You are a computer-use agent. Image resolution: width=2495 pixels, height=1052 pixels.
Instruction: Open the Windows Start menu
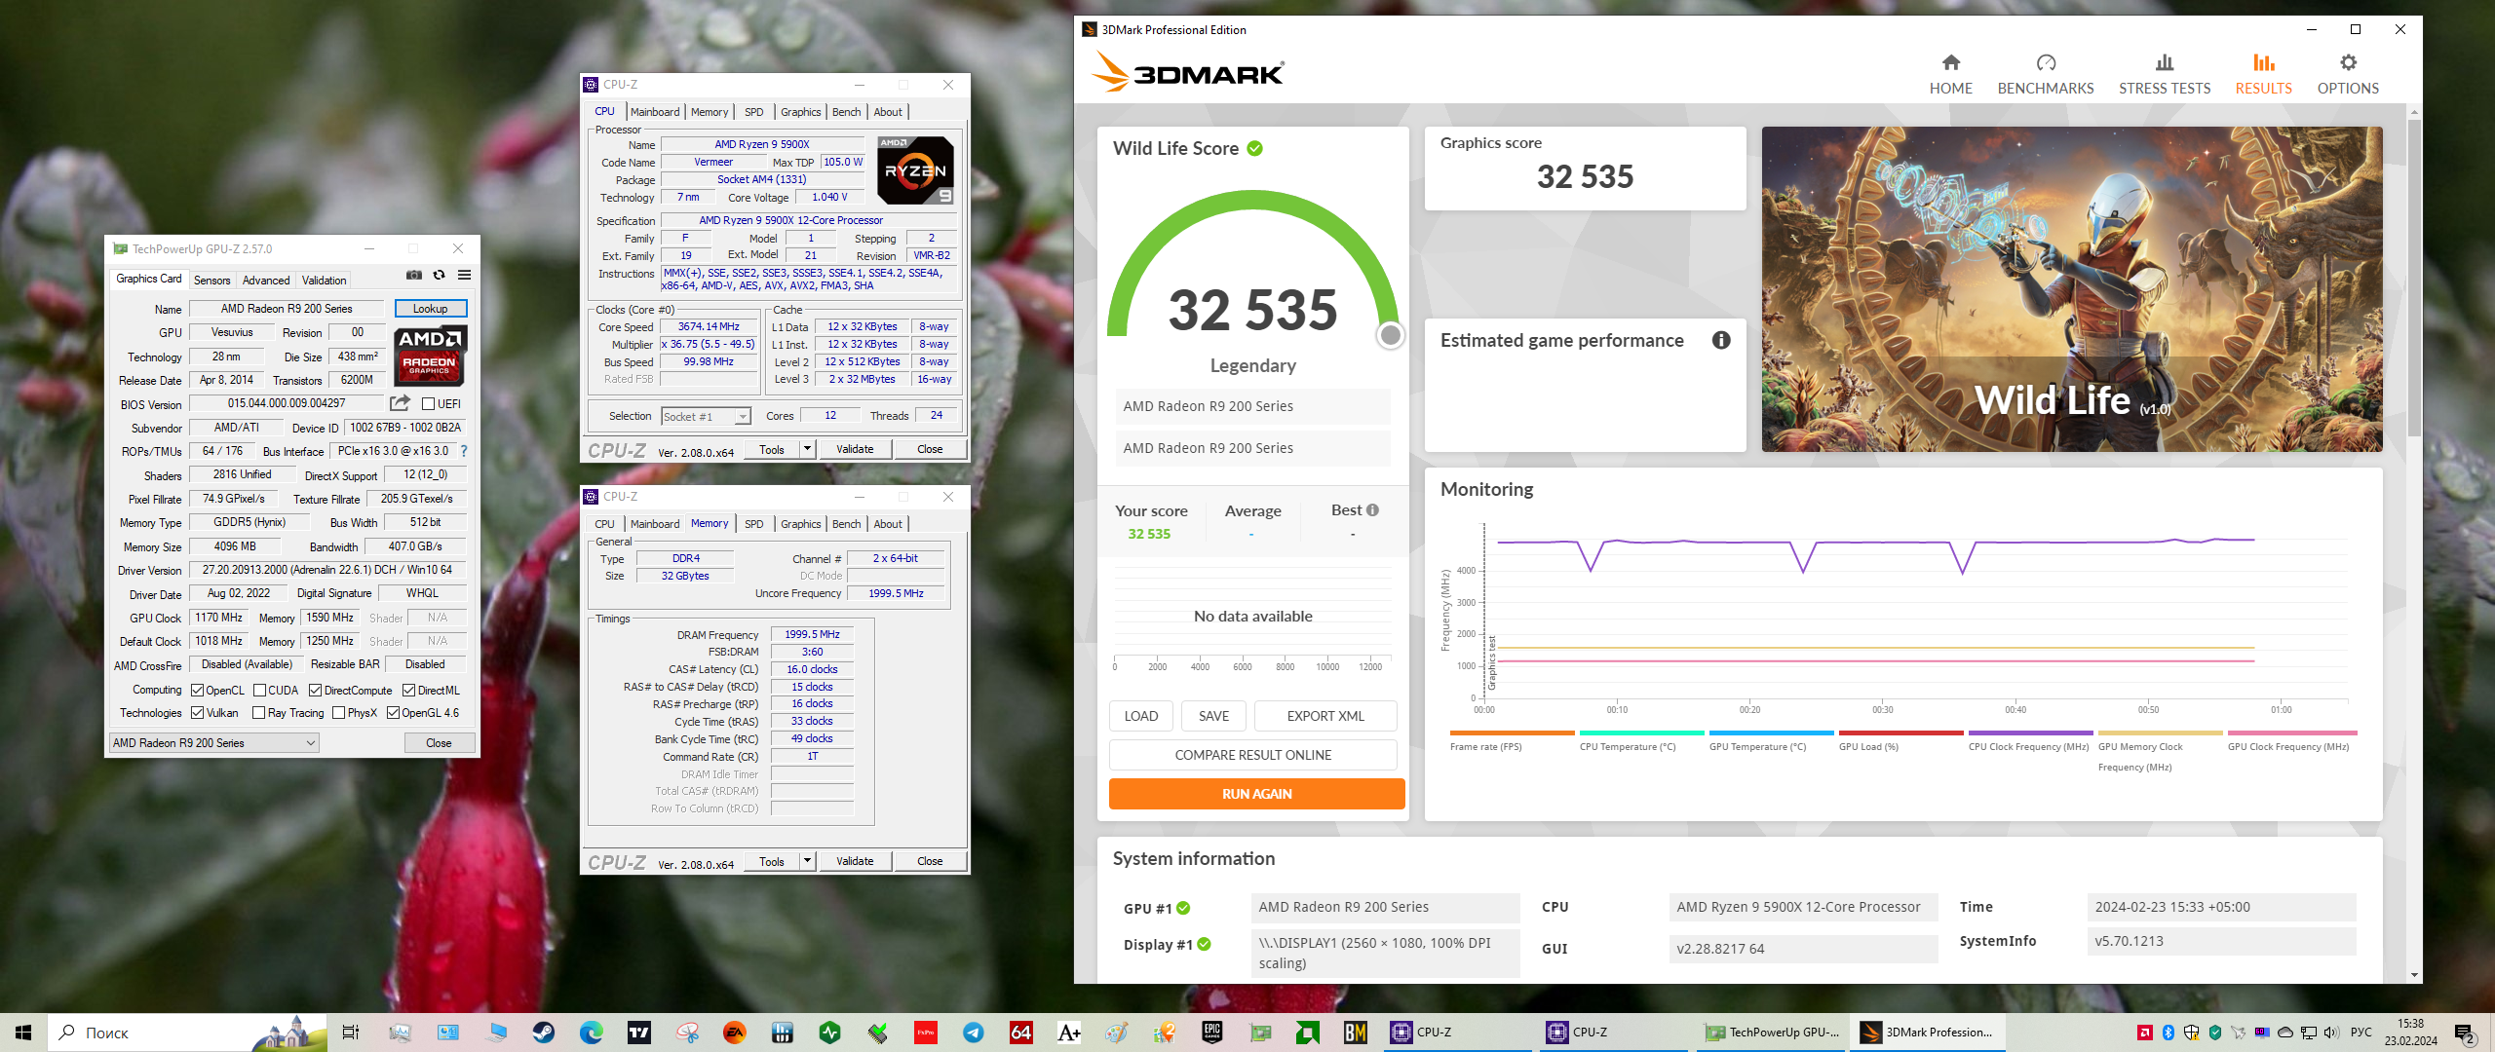coord(23,1033)
